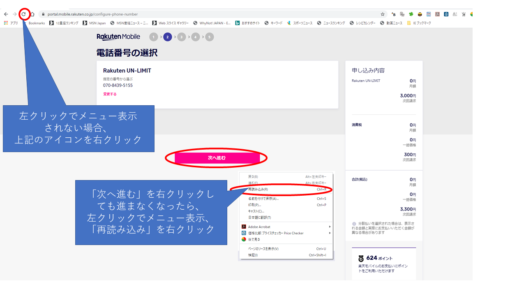This screenshot has height=296, width=526.
Task: Open the おすすめサイト bookmark
Action: pos(248,23)
